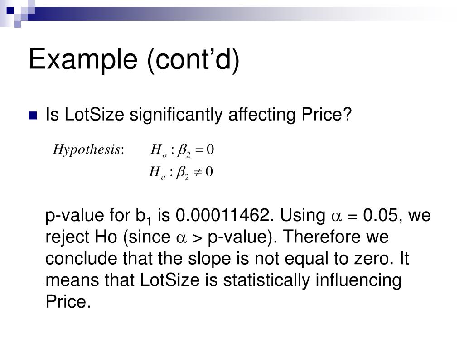Click the word 'Therefore' in the paragraph
This screenshot has height=348, width=464.
point(322,237)
